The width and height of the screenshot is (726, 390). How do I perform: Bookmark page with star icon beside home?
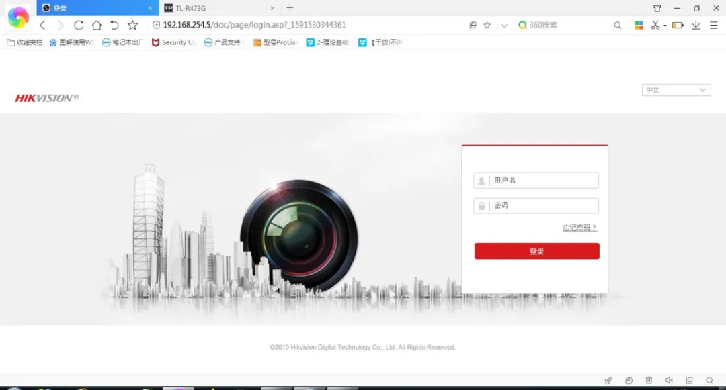(x=132, y=25)
